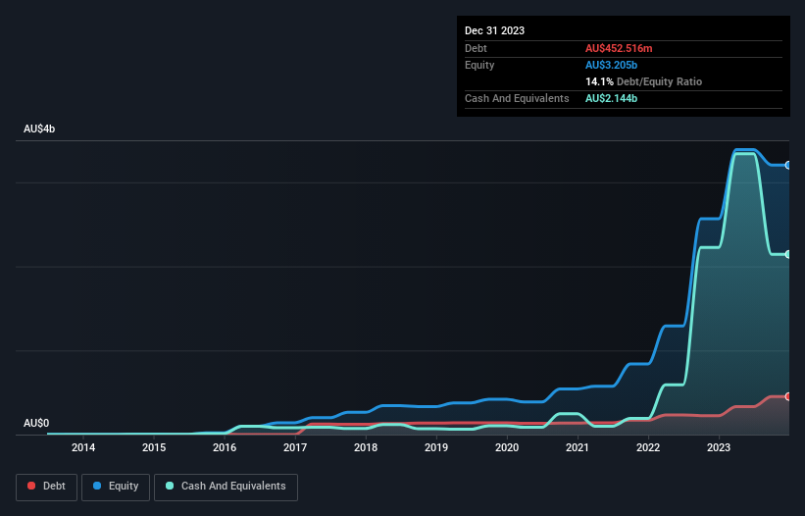
Task: Toggle the Equity series legend button
Action: tap(116, 487)
